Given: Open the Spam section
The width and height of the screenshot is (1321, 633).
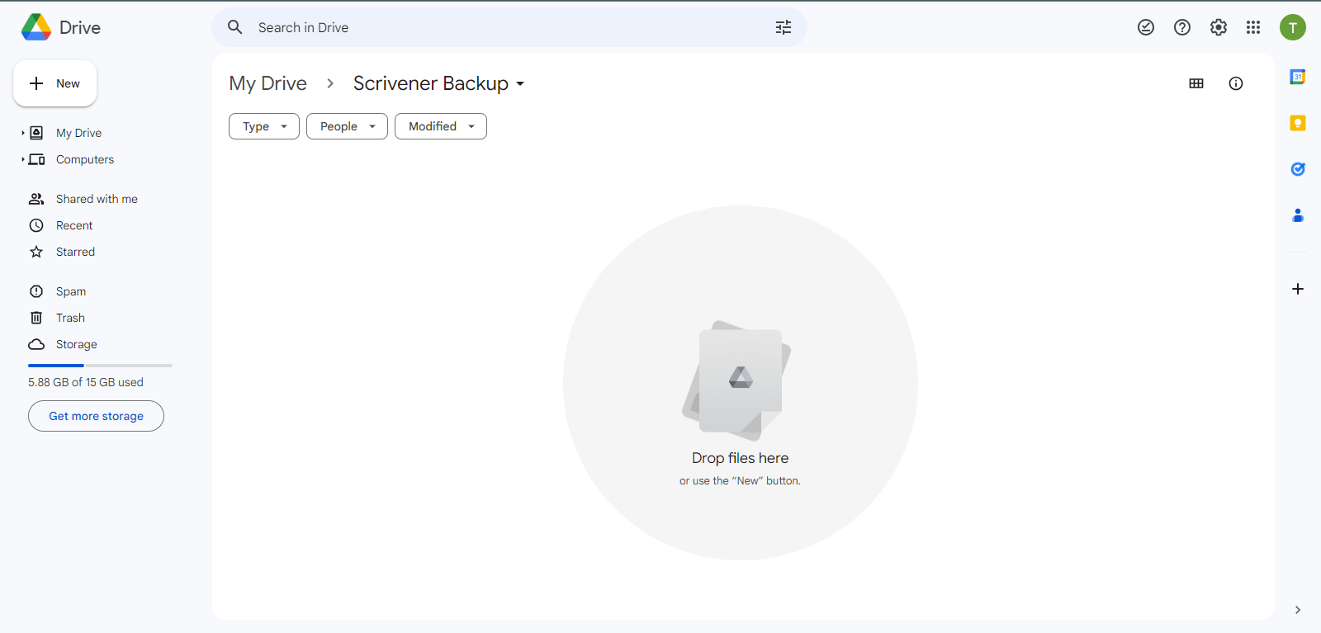Looking at the screenshot, I should point(71,291).
